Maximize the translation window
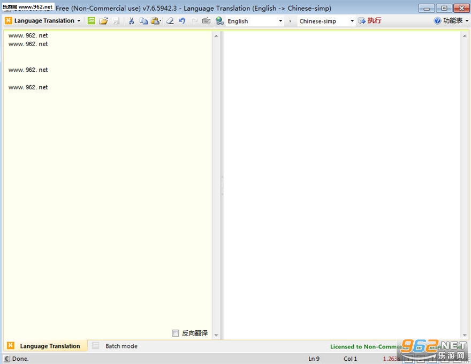This screenshot has width=471, height=364. tap(444, 9)
